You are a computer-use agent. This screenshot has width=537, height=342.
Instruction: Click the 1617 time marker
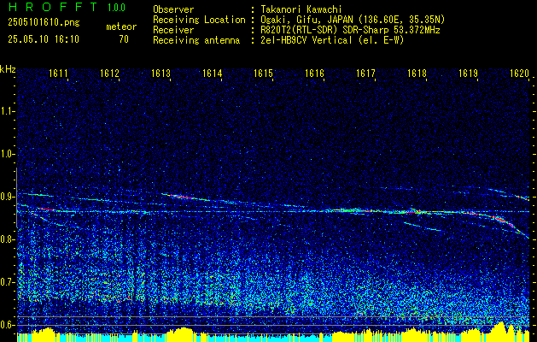click(x=365, y=73)
